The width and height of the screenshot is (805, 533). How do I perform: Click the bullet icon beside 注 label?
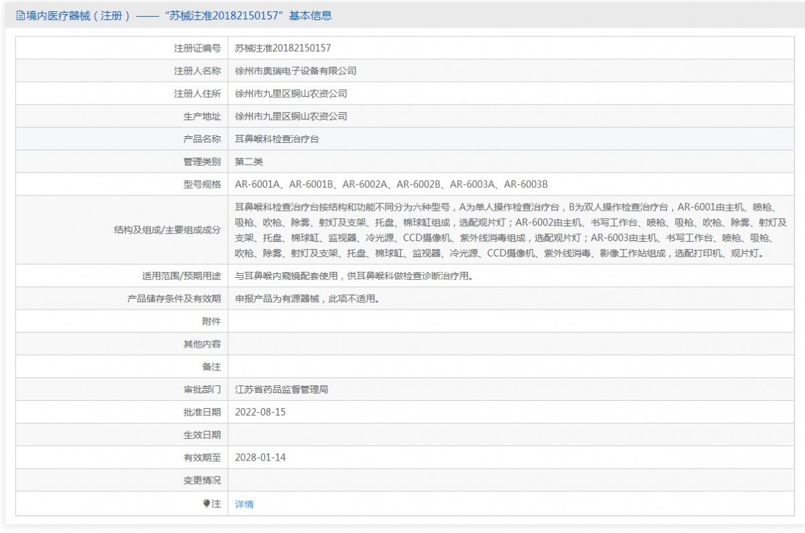coord(207,503)
